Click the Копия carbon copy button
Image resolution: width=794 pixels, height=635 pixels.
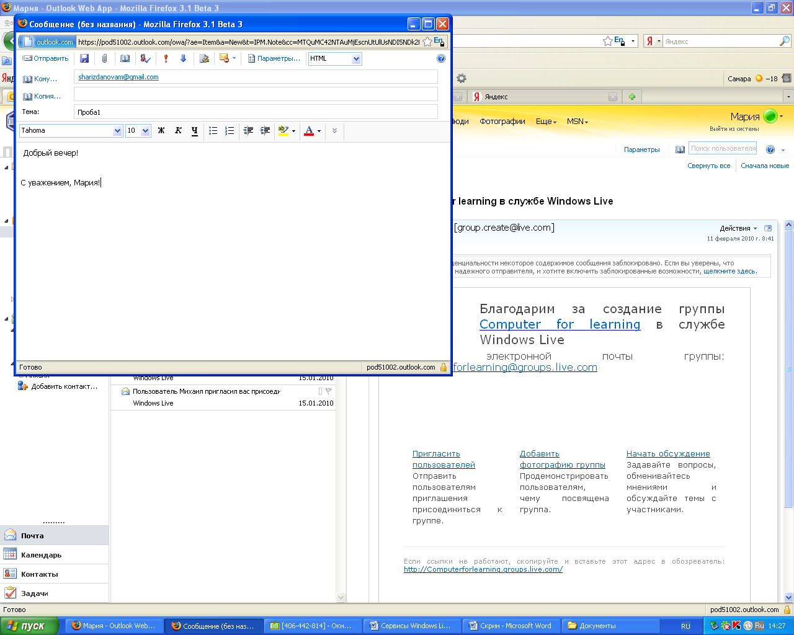coord(42,96)
